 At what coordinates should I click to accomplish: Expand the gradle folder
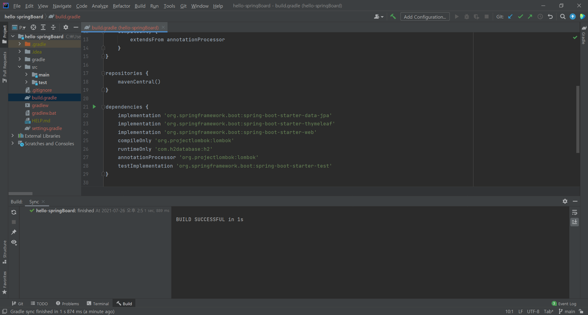20,59
